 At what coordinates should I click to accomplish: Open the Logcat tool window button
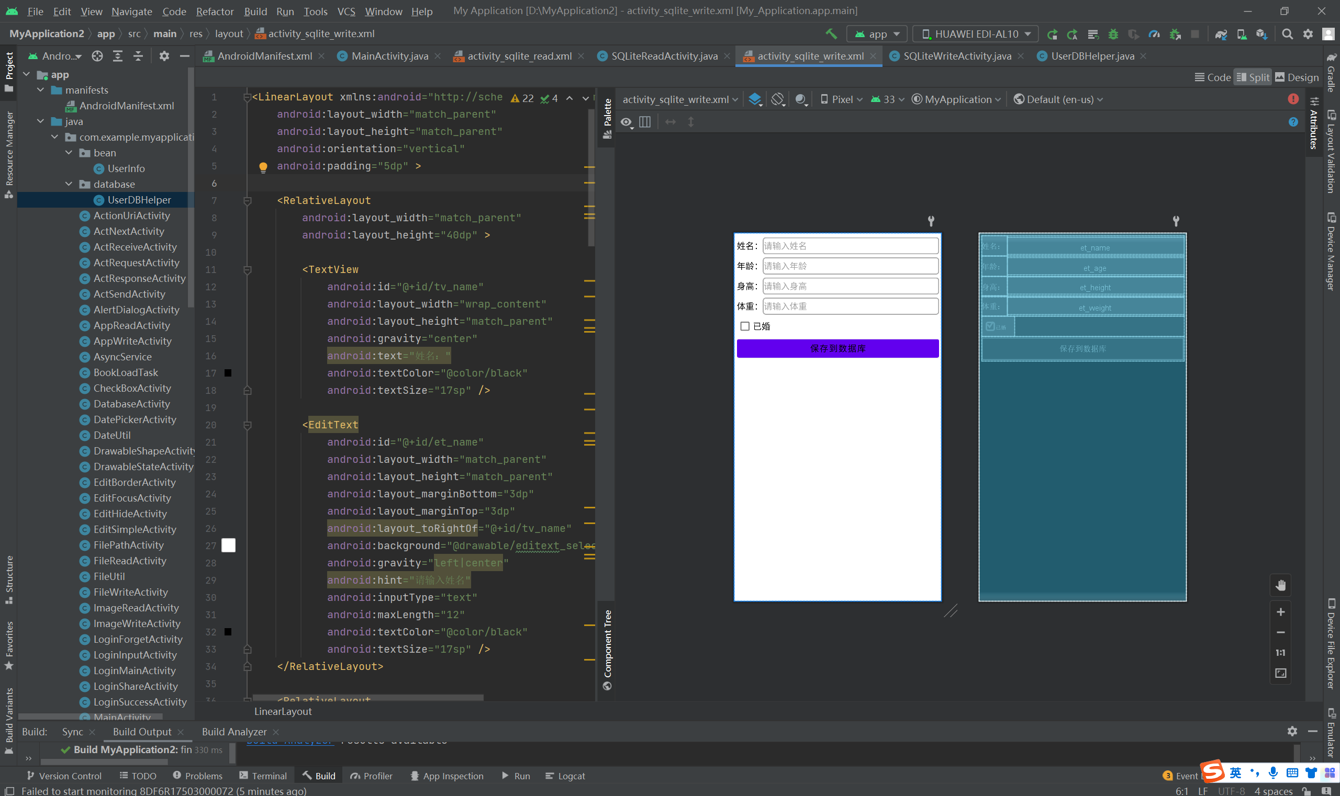coord(565,776)
